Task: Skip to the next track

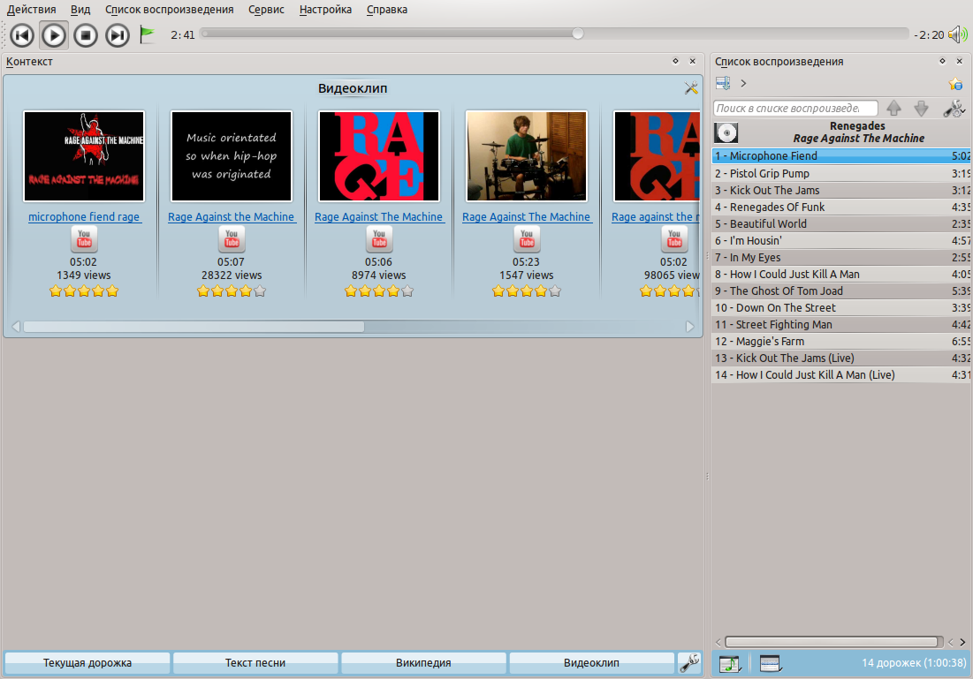Action: (118, 35)
